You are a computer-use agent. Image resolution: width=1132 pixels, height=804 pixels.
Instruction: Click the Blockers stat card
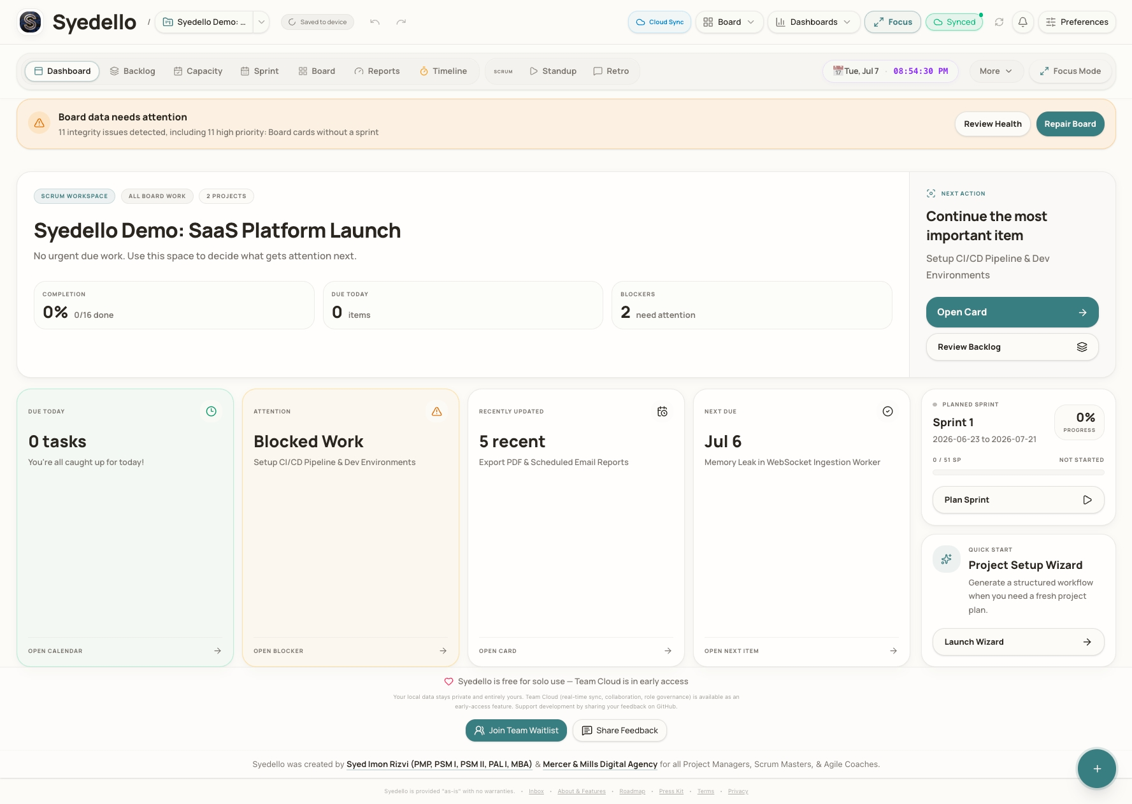(x=752, y=305)
